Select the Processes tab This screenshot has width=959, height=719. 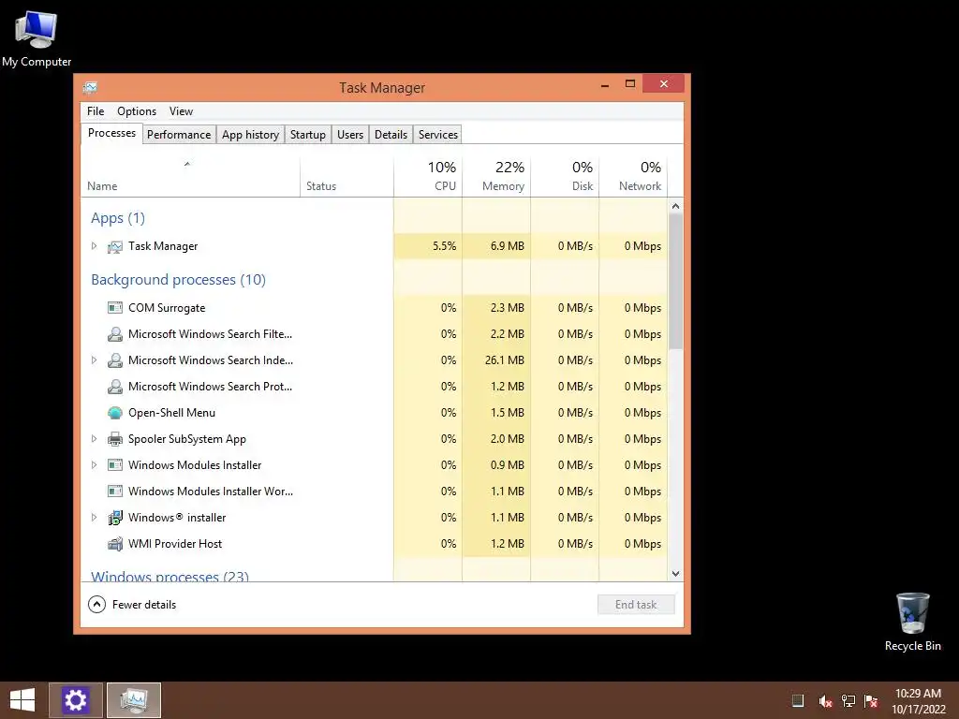(112, 133)
